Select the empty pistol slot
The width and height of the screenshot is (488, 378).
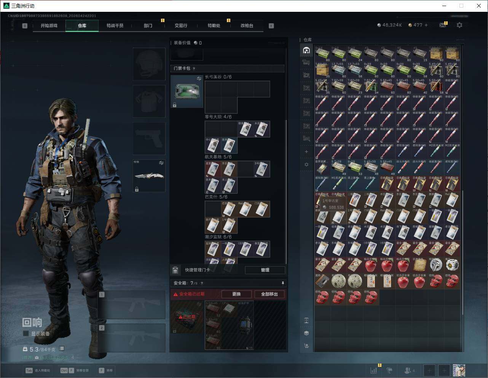pos(149,139)
